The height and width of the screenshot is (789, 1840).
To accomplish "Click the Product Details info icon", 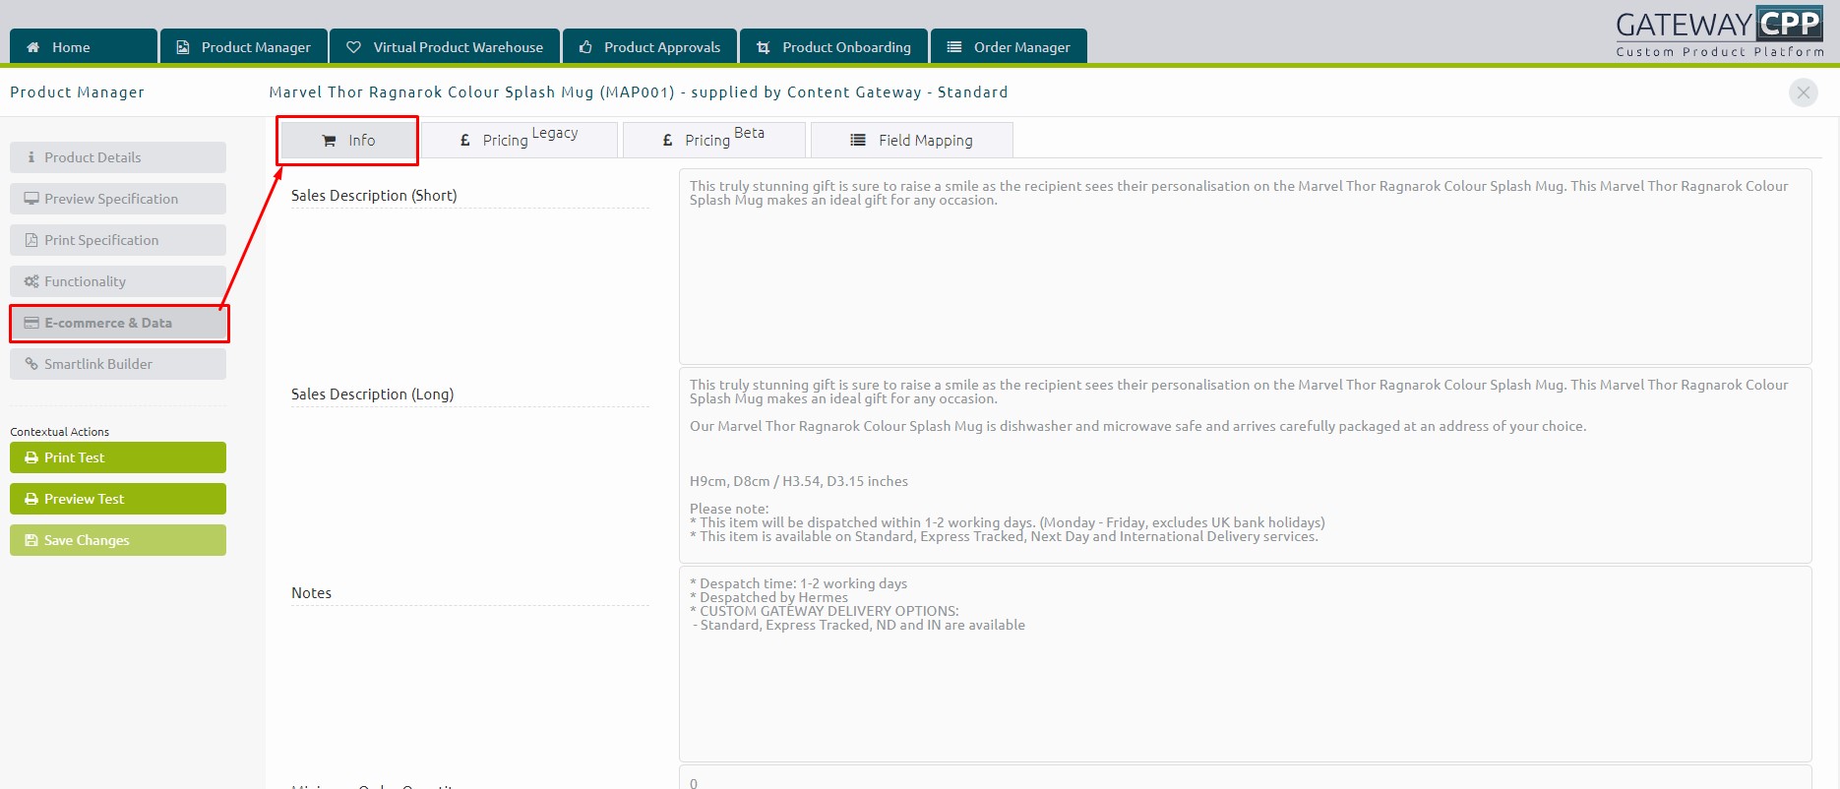I will point(31,157).
